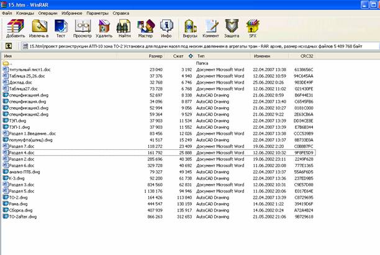Sort by the Тип column header
The height and width of the screenshot is (255, 380).
222,56
